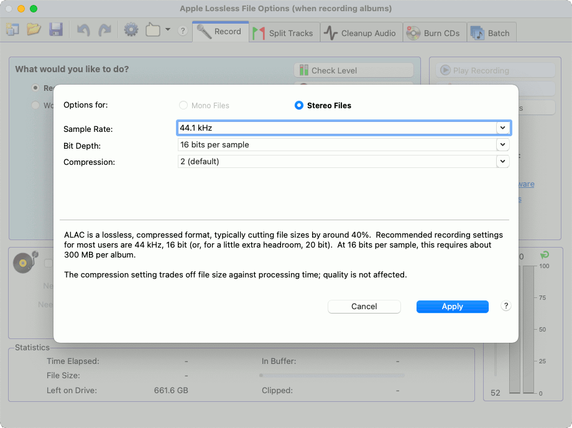Image resolution: width=572 pixels, height=428 pixels.
Task: Click the Check Level button
Action: click(x=354, y=70)
